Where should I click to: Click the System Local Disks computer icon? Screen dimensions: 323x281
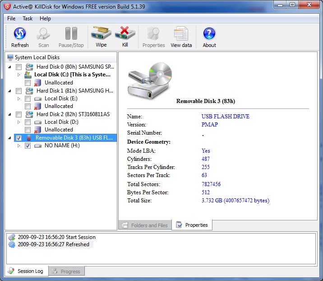[10, 57]
